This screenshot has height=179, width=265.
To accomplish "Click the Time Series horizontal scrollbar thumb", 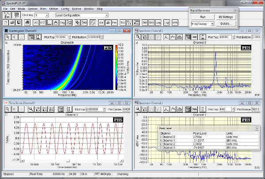I will [x=68, y=161].
